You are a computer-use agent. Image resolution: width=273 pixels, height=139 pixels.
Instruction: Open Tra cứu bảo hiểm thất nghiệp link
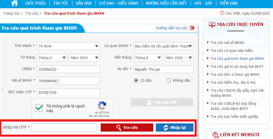234,117
